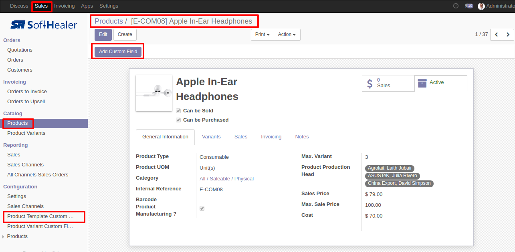The width and height of the screenshot is (515, 252).
Task: Click the dollar sign Sales stat icon
Action: point(370,83)
